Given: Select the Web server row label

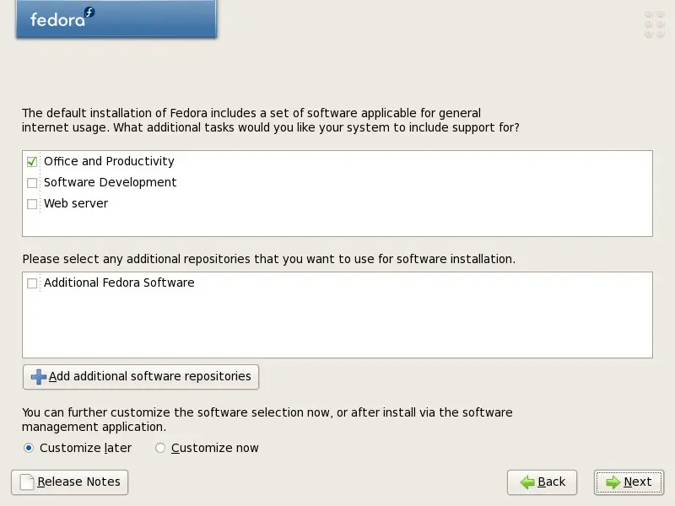Looking at the screenshot, I should click(x=76, y=203).
